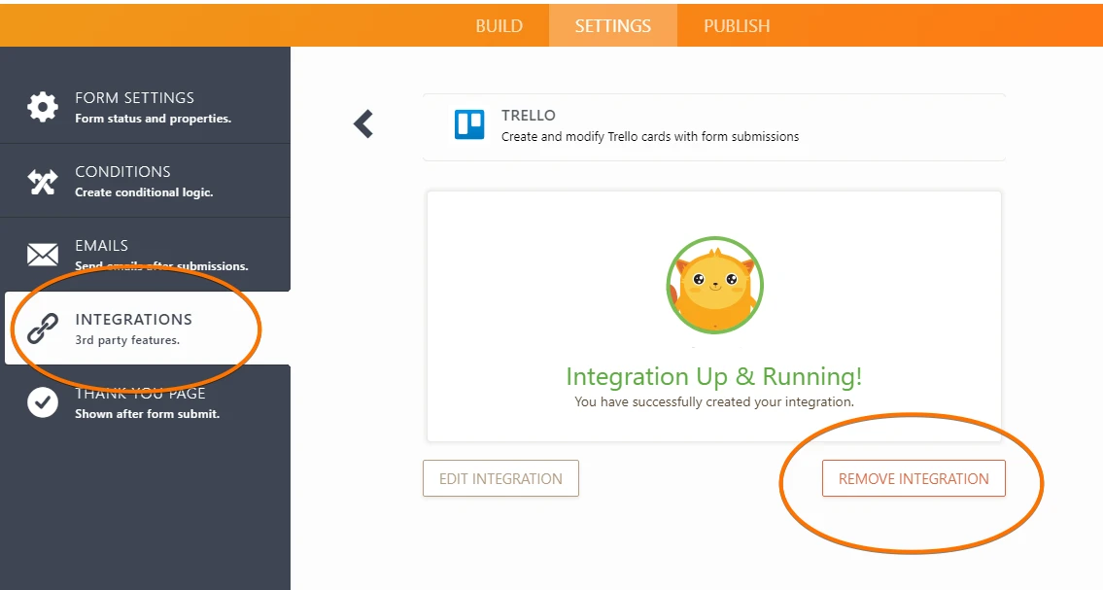The image size is (1103, 590).
Task: Click the TRELLO heading text
Action: click(529, 116)
